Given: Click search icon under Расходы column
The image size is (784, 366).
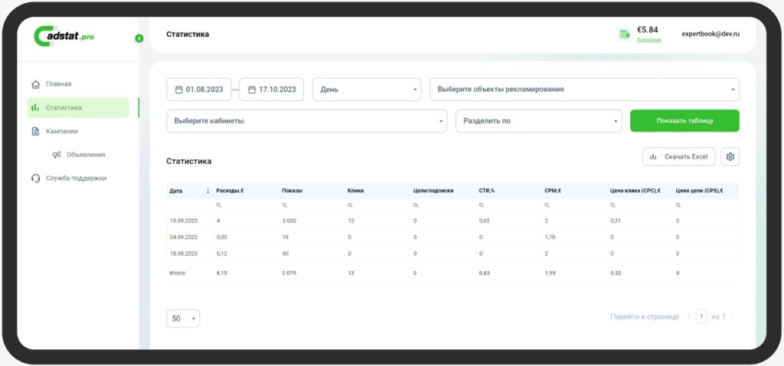Looking at the screenshot, I should (219, 205).
